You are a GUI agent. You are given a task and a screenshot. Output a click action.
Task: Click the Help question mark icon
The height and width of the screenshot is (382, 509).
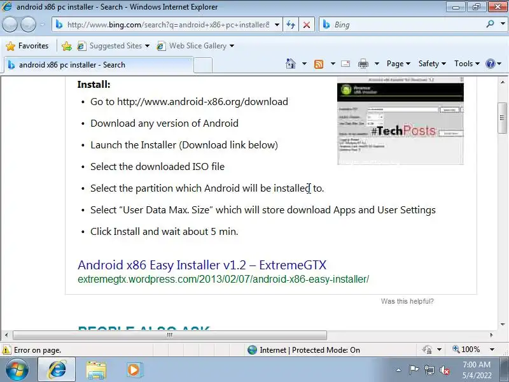coord(490,64)
